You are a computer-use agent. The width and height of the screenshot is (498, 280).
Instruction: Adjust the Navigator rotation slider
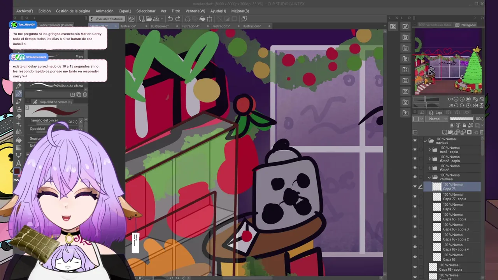pyautogui.click(x=426, y=105)
